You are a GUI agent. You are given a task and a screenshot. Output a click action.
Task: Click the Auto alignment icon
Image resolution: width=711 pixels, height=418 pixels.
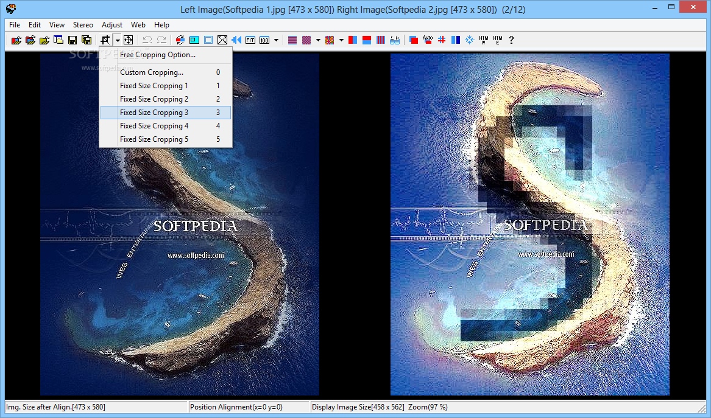(x=428, y=40)
